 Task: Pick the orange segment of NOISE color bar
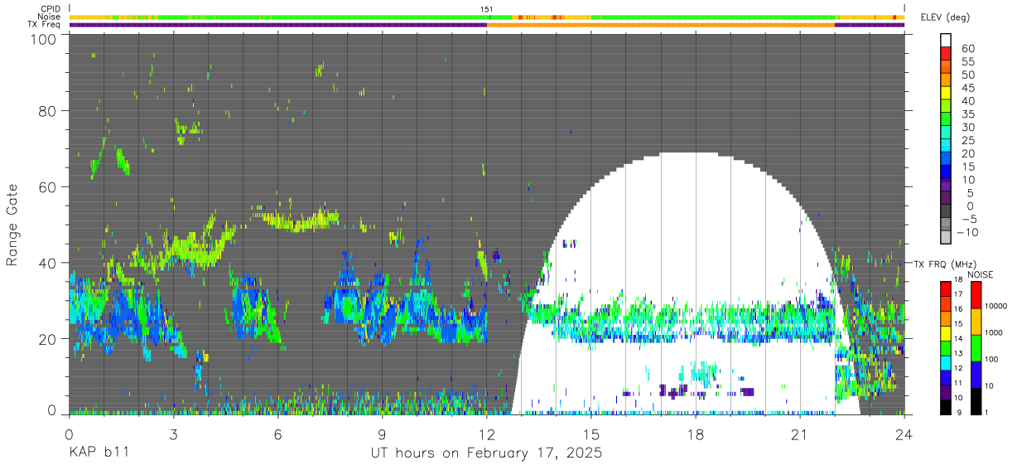[976, 320]
